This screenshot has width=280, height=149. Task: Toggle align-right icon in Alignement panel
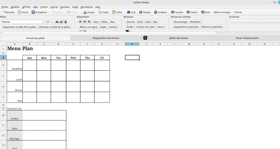pyautogui.click(x=89, y=22)
